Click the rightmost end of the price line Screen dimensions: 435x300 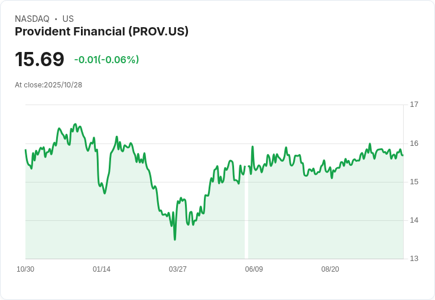[403, 155]
